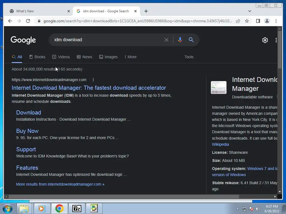The image size is (286, 214).
Task: Go back to the previous page
Action: 10,21
